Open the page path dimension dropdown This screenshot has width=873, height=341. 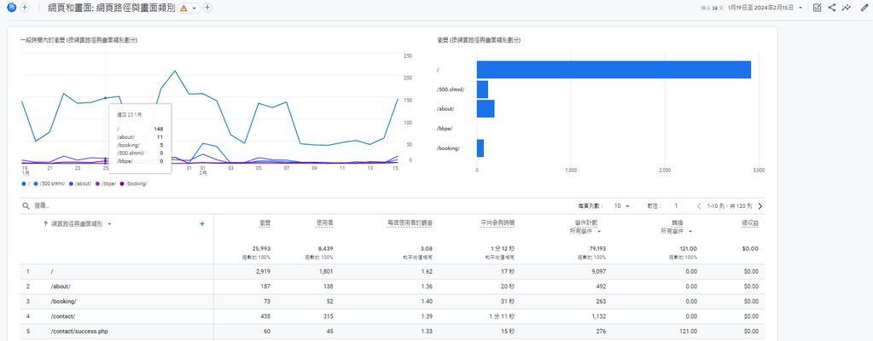click(109, 223)
